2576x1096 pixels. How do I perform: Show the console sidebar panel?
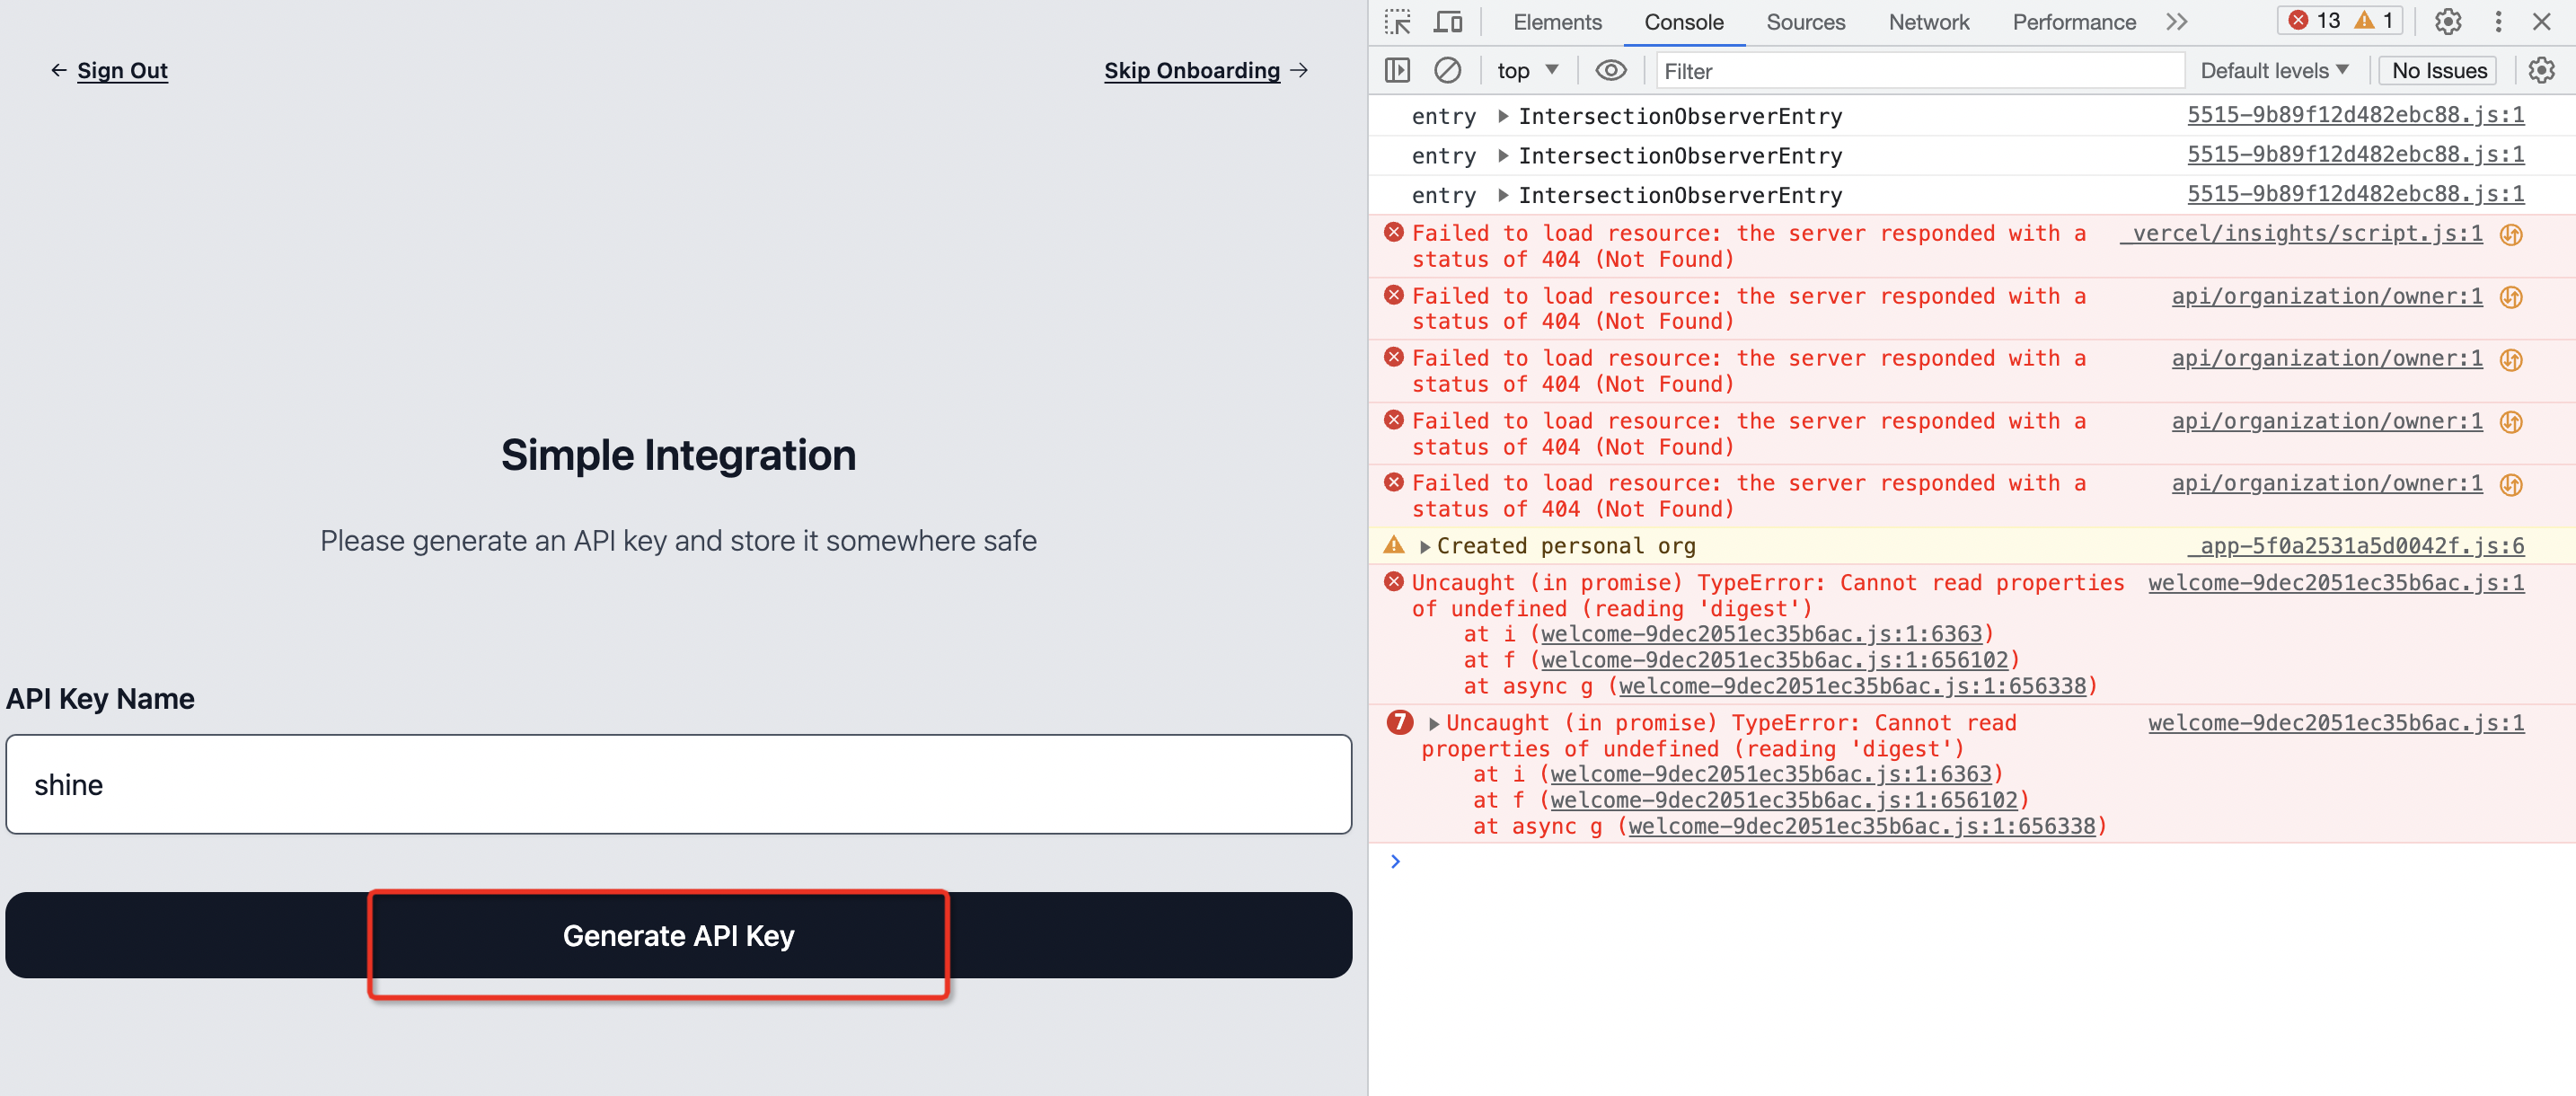pos(1397,70)
